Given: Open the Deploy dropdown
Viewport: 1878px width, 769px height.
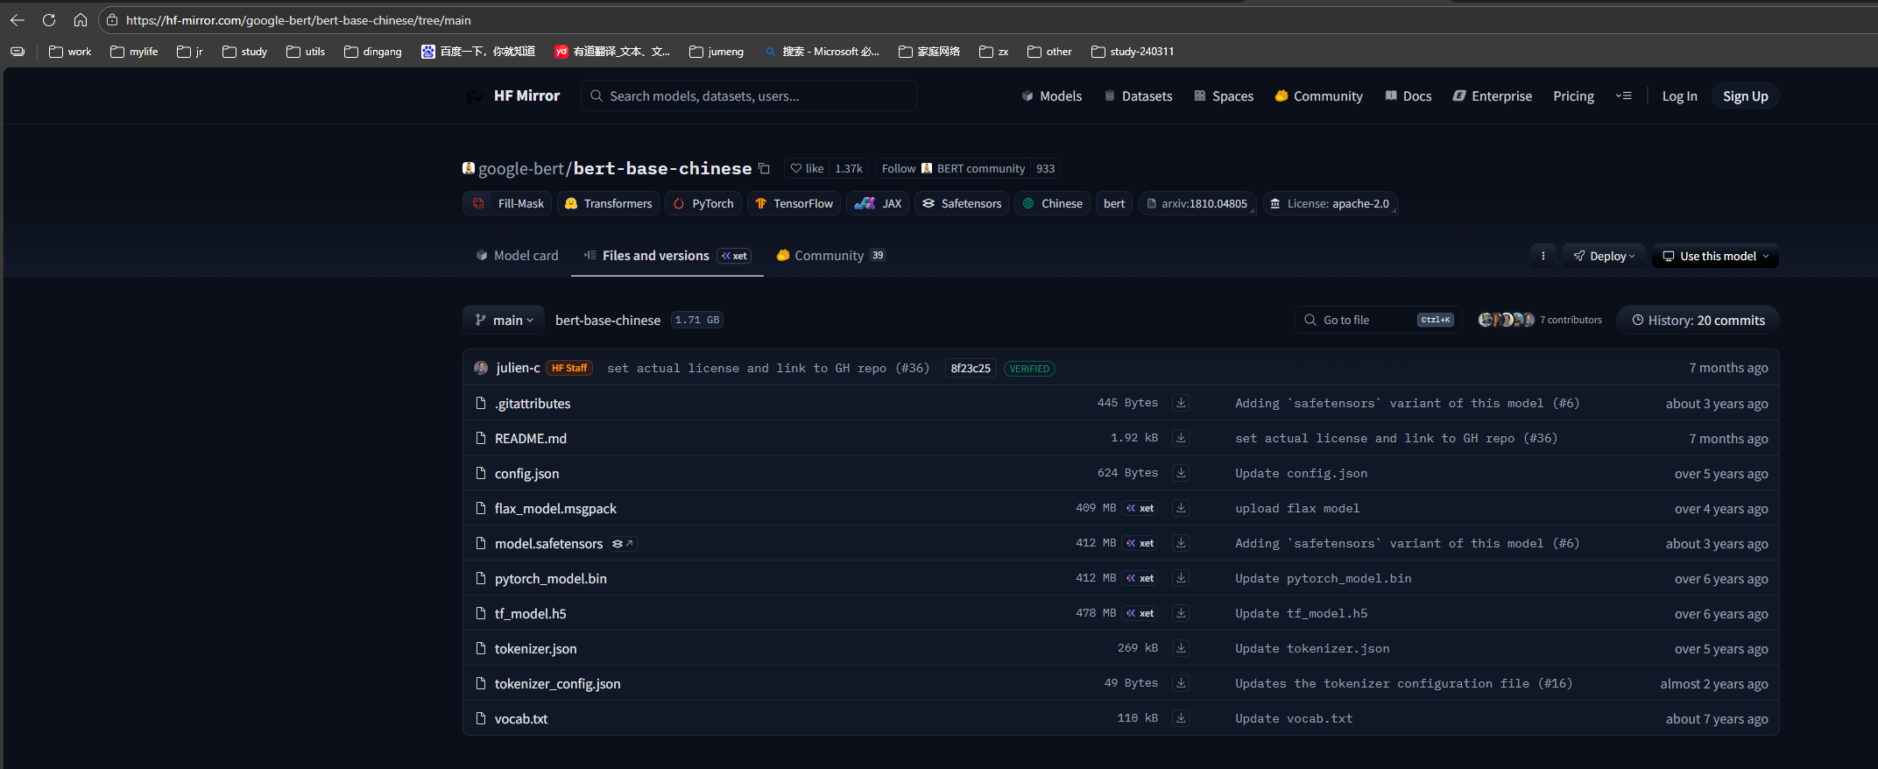Looking at the screenshot, I should click(1604, 256).
